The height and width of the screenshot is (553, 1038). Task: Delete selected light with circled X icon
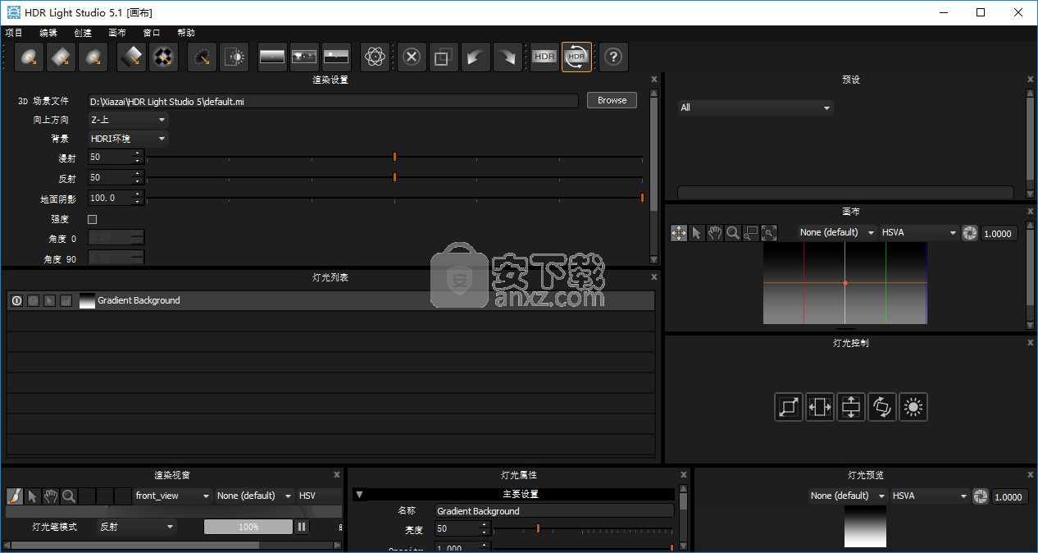coord(412,57)
